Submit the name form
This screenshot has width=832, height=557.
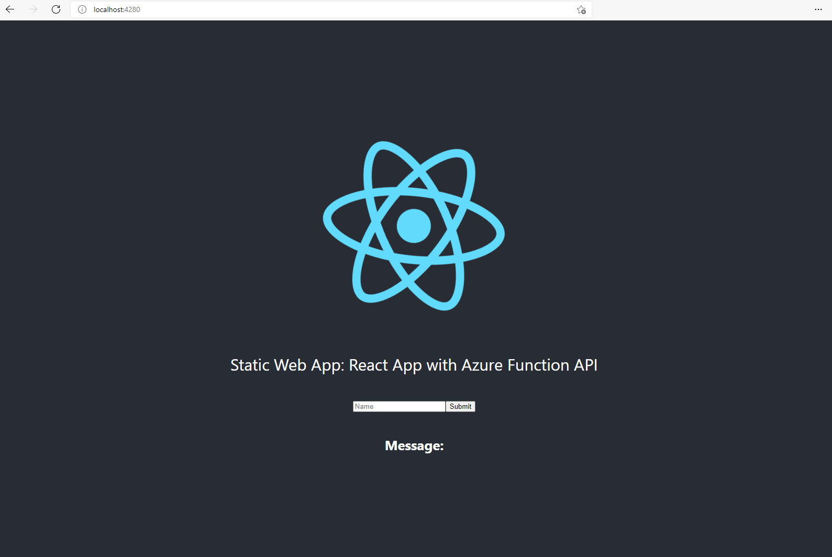(x=460, y=407)
